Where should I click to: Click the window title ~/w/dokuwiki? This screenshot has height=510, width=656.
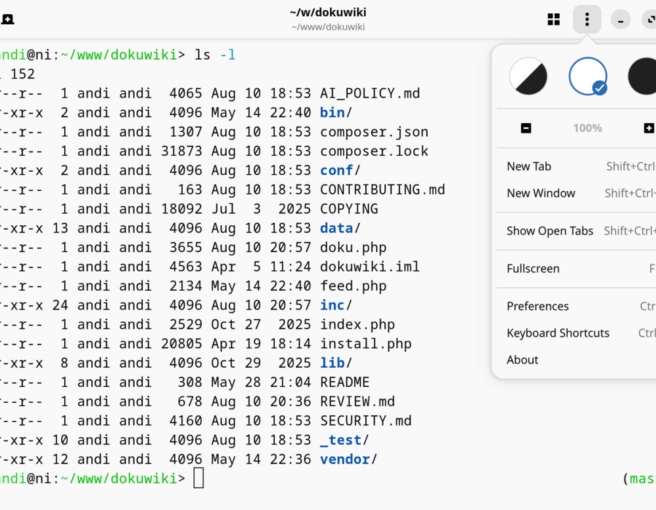coord(328,12)
